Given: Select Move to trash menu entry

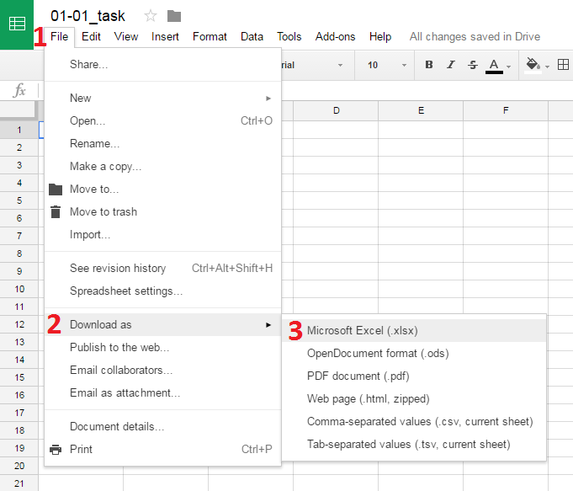Looking at the screenshot, I should (103, 211).
